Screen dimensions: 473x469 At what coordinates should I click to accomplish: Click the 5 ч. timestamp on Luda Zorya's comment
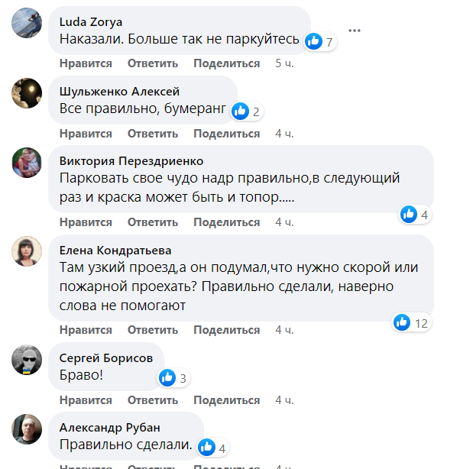[284, 63]
